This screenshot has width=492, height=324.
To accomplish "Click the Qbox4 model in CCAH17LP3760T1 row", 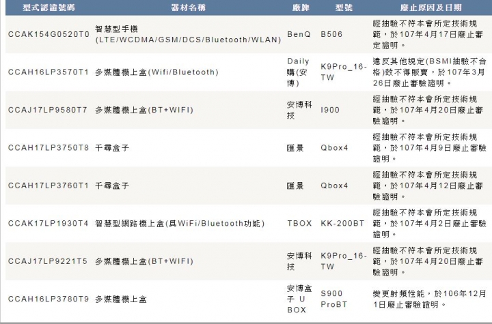I will tap(334, 186).
